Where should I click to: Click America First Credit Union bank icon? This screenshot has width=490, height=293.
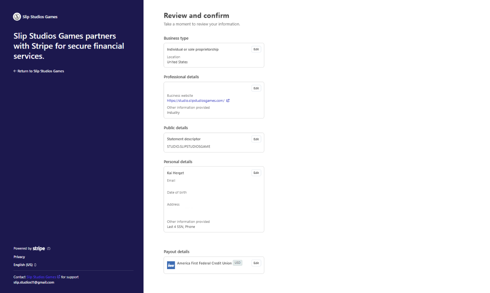[x=171, y=265]
